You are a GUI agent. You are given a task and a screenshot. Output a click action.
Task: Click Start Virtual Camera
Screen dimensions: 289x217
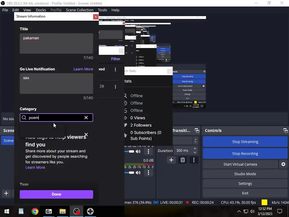click(240, 164)
